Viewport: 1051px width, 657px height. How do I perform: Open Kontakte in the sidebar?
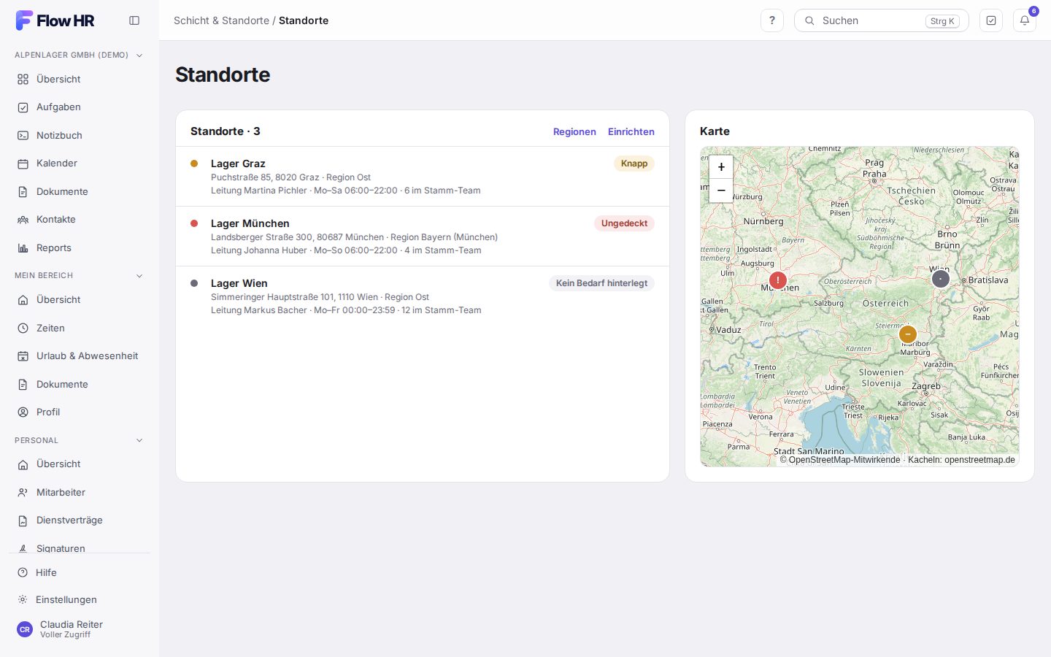point(79,220)
